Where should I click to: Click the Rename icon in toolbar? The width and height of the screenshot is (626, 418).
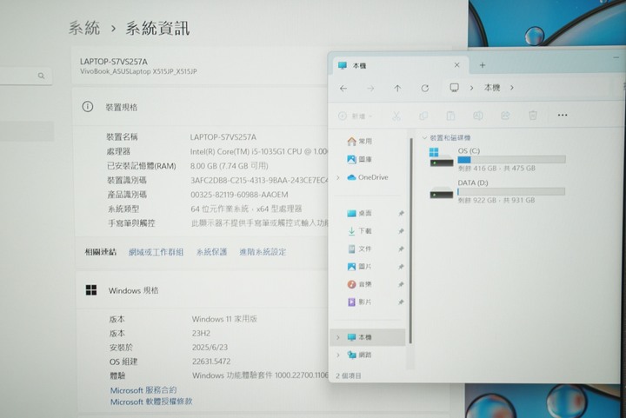point(478,116)
